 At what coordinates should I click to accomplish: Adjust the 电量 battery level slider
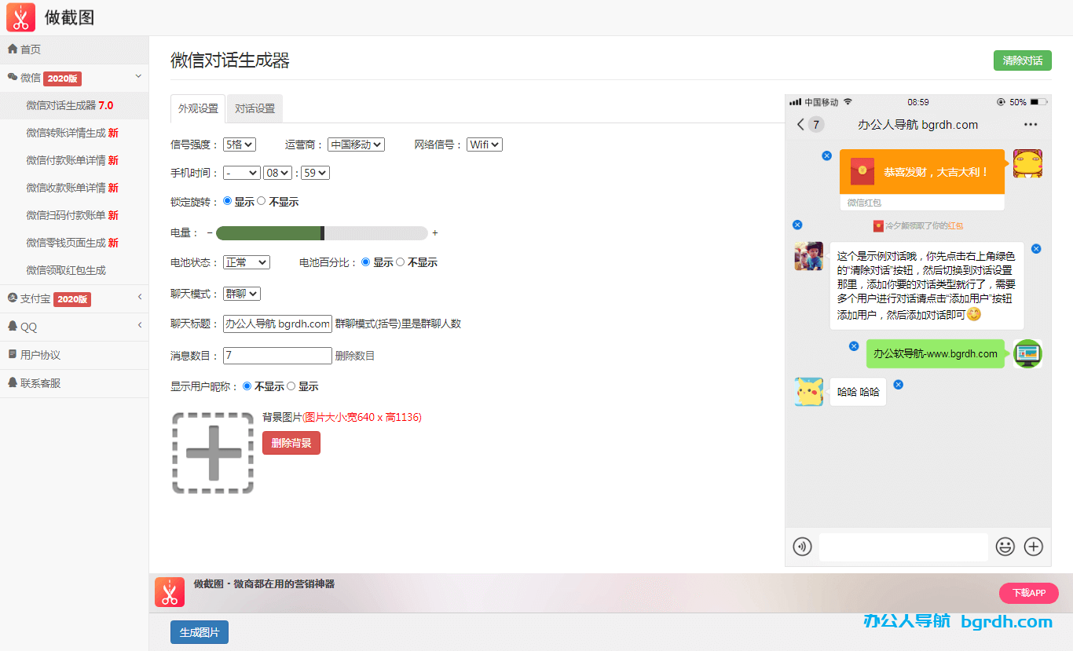pos(324,233)
